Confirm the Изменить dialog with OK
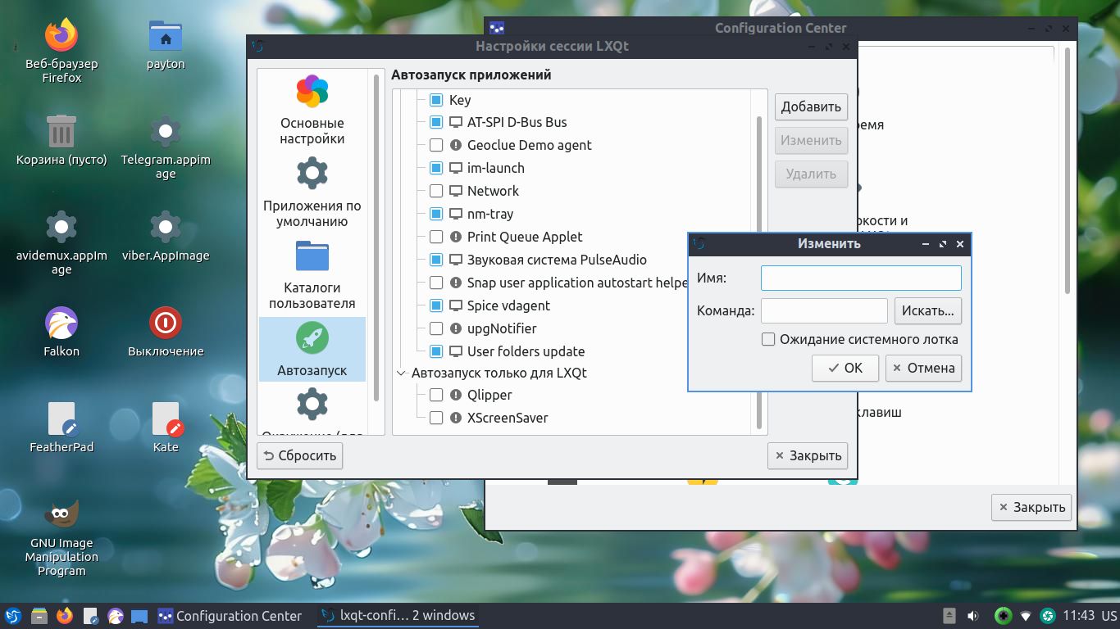The image size is (1120, 629). pyautogui.click(x=845, y=368)
